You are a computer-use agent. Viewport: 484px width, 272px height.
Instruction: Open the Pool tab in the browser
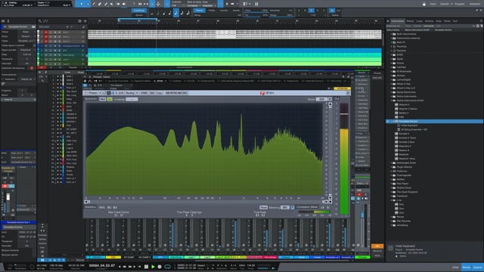pos(455,21)
